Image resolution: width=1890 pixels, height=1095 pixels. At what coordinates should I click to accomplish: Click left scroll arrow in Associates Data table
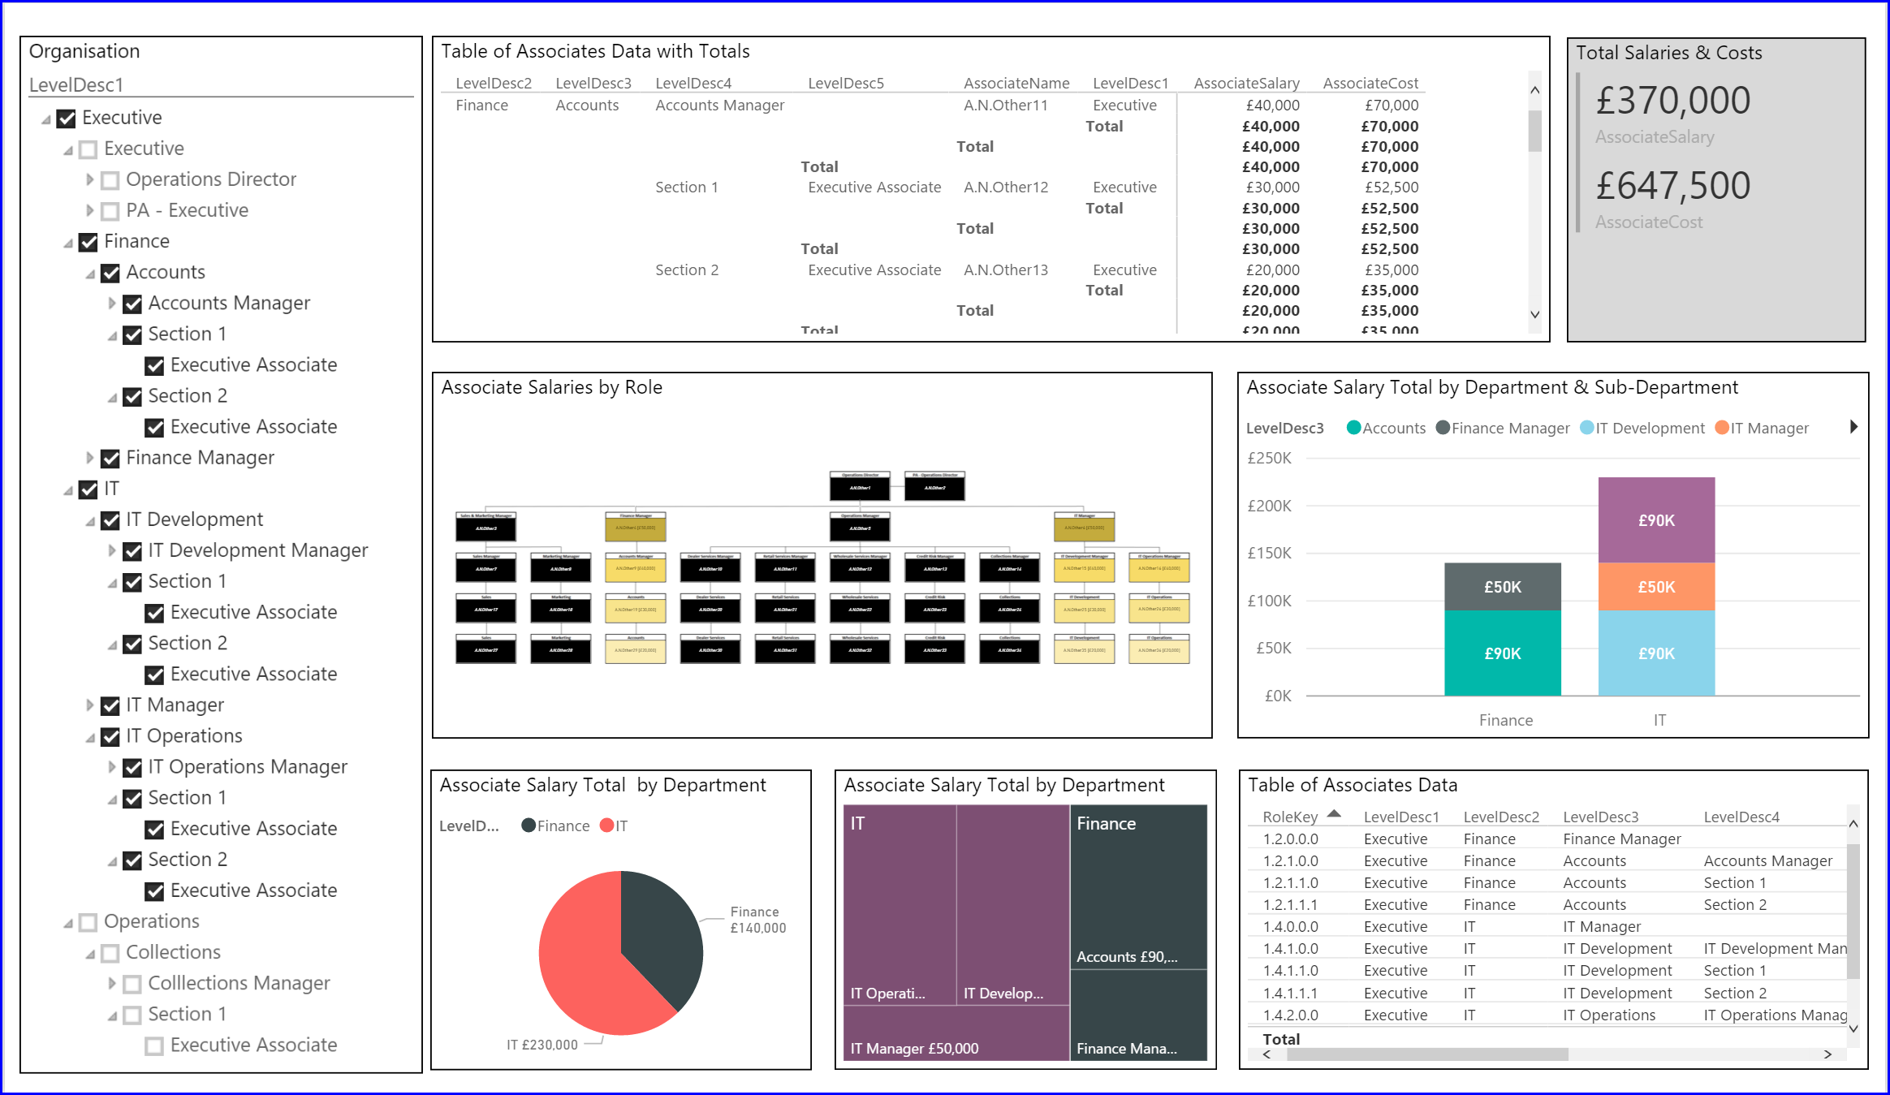pos(1267,1054)
